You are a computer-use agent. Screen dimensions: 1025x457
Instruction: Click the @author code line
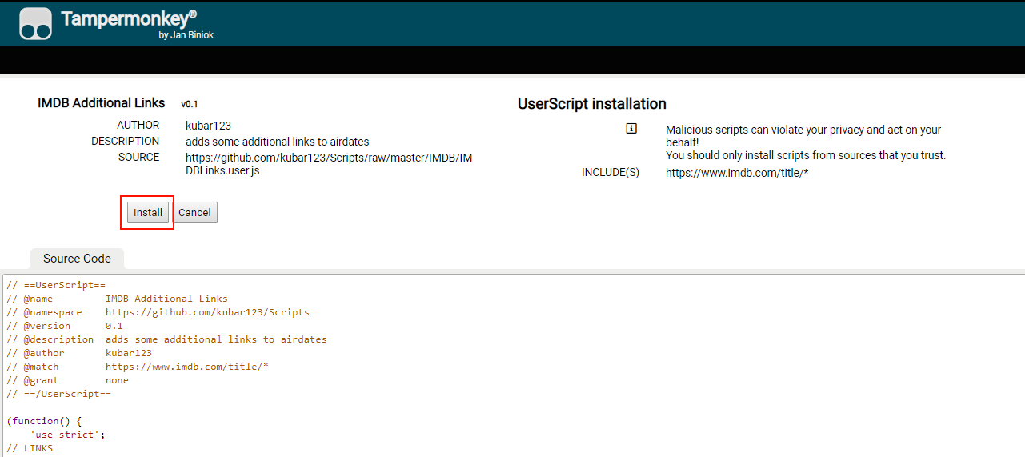tap(79, 353)
